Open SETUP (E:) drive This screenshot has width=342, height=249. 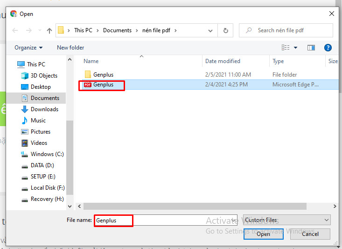click(43, 177)
